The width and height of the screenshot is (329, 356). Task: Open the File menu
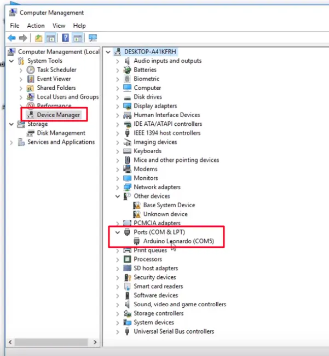pyautogui.click(x=15, y=26)
